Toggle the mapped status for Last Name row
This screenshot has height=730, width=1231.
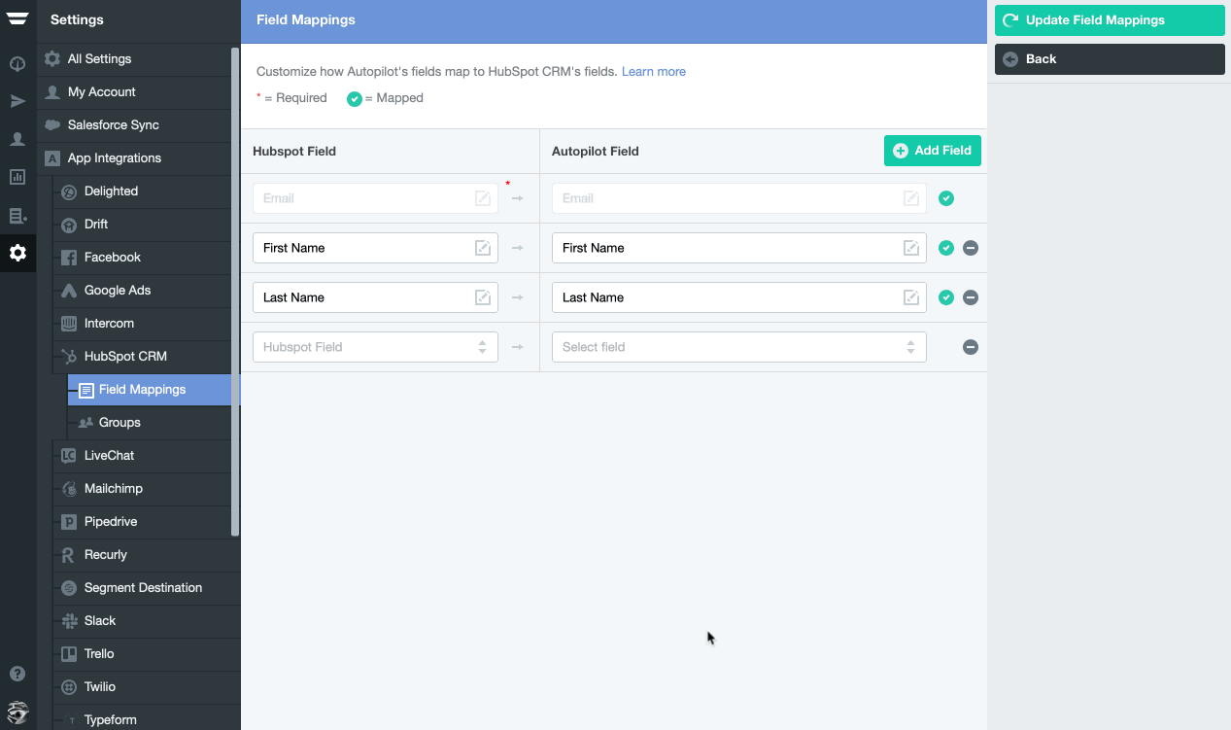(x=946, y=297)
